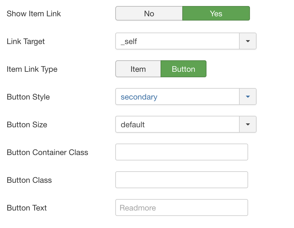Click the Button Text label
Image resolution: width=294 pixels, height=228 pixels.
27,208
